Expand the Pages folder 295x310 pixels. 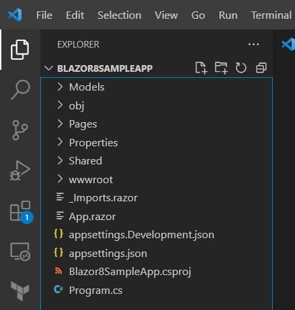(157, 124)
